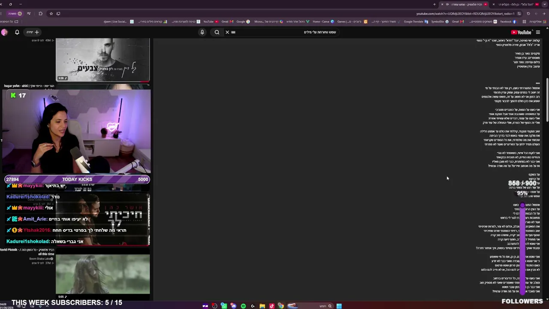This screenshot has width=549, height=309.
Task: Focus the Chrome address bar URL
Action: click(465, 13)
